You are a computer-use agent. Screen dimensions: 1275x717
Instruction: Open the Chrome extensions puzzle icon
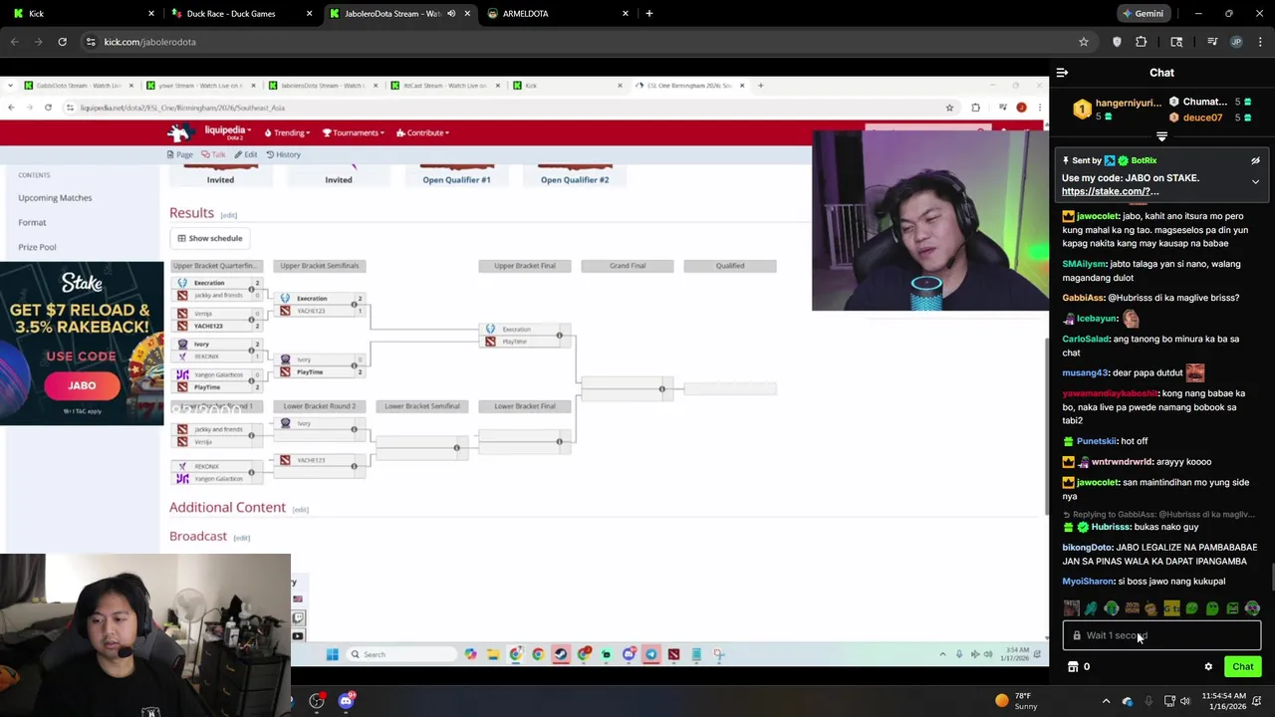click(1142, 42)
